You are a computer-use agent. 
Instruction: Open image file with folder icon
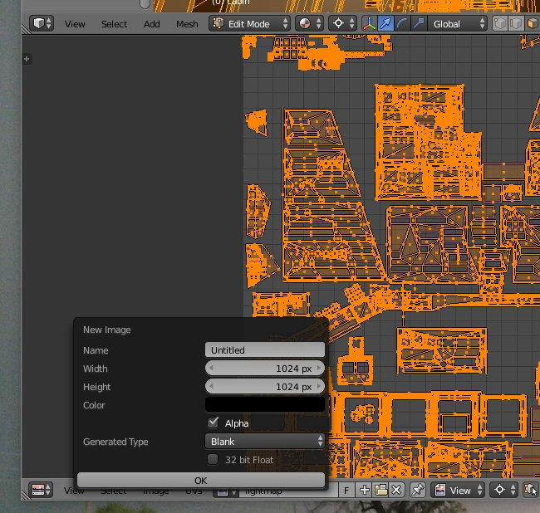coord(380,491)
